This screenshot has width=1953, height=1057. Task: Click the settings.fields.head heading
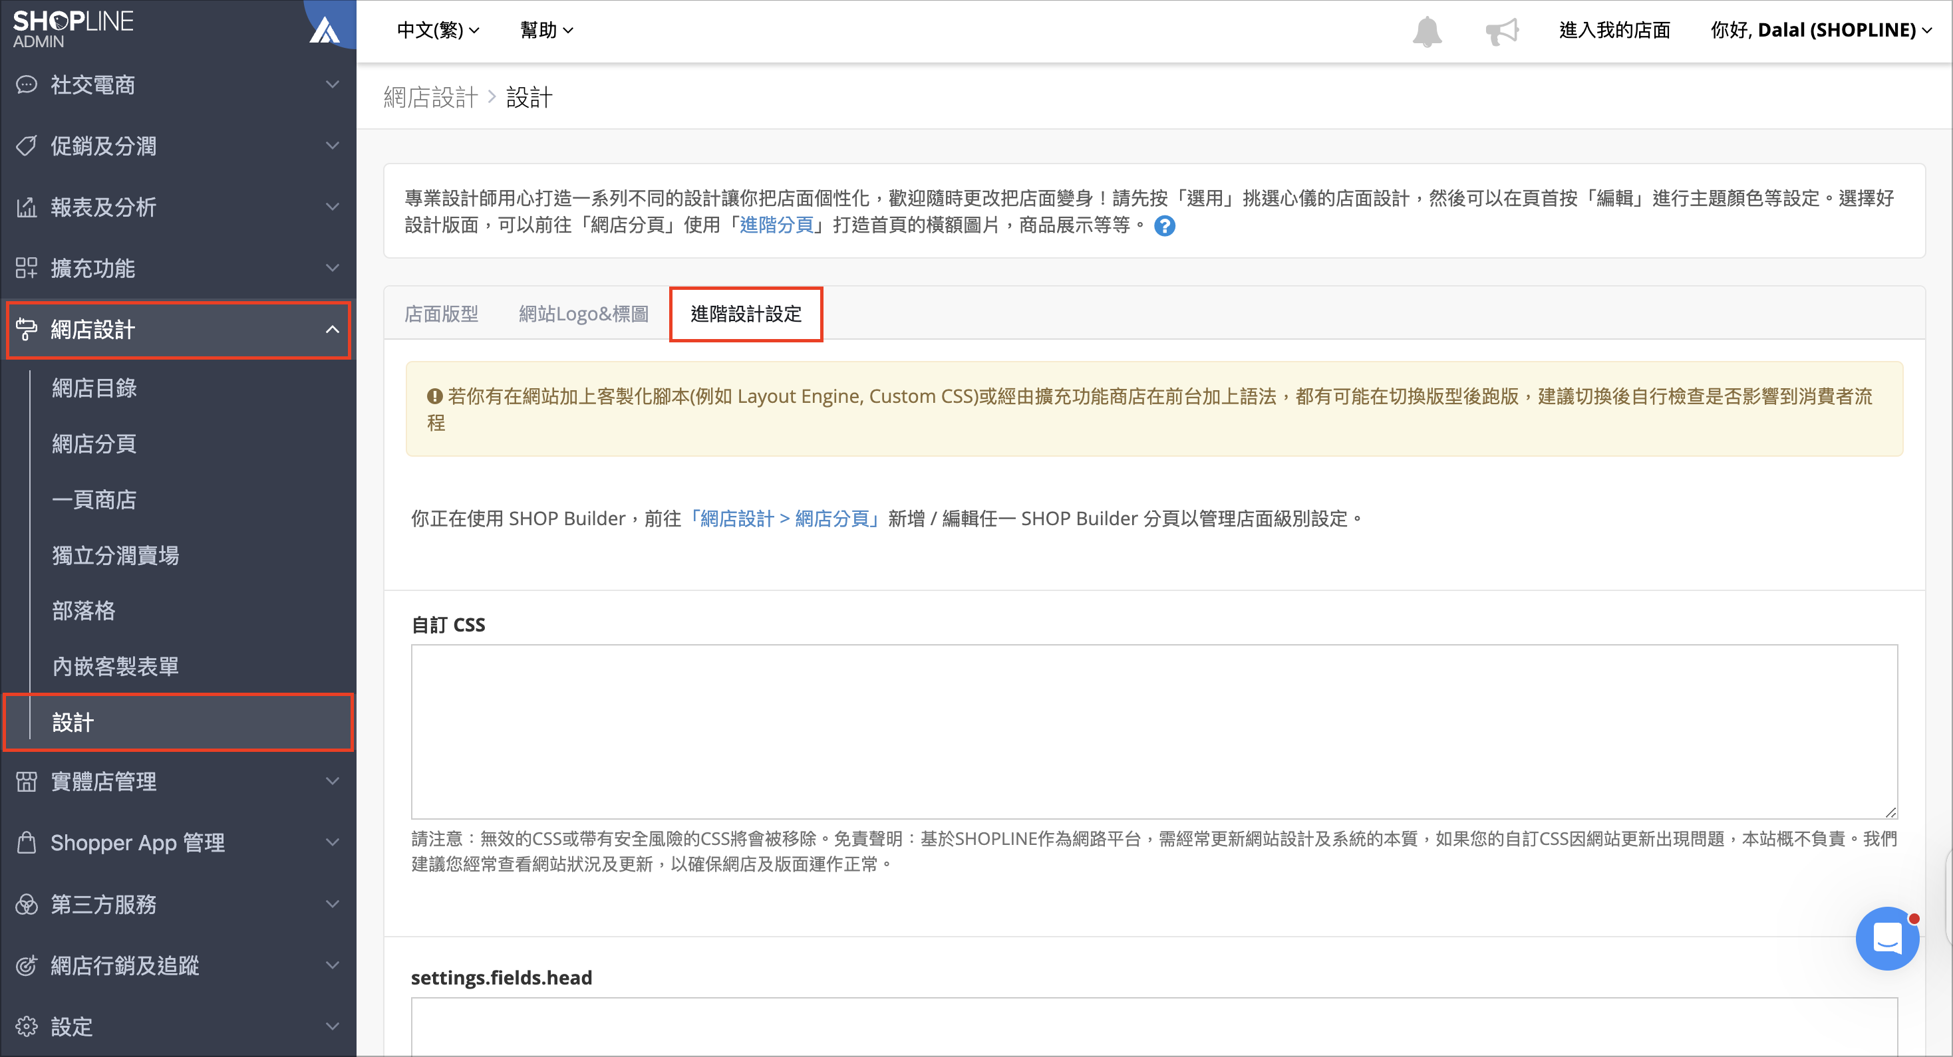[x=501, y=977]
